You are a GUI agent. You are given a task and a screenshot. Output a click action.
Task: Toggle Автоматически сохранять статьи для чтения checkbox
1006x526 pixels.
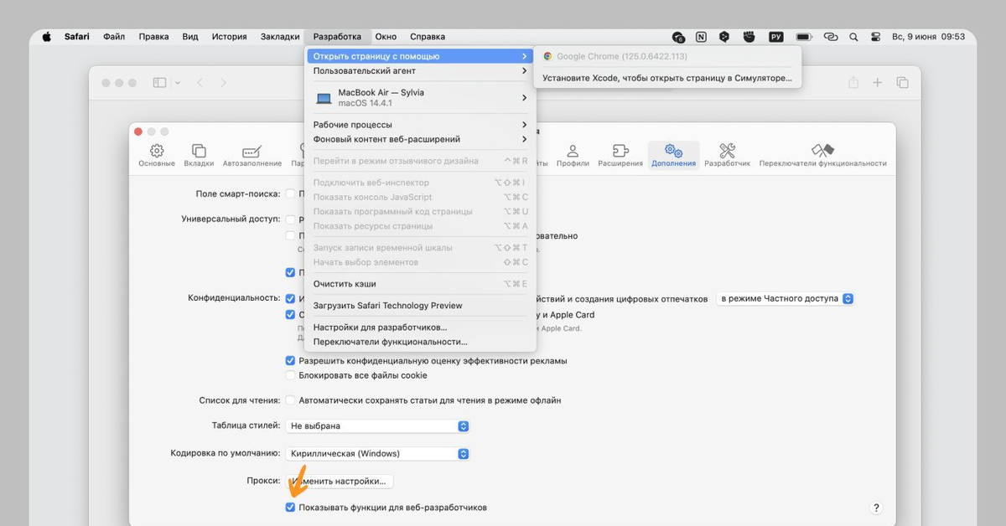pyautogui.click(x=291, y=400)
